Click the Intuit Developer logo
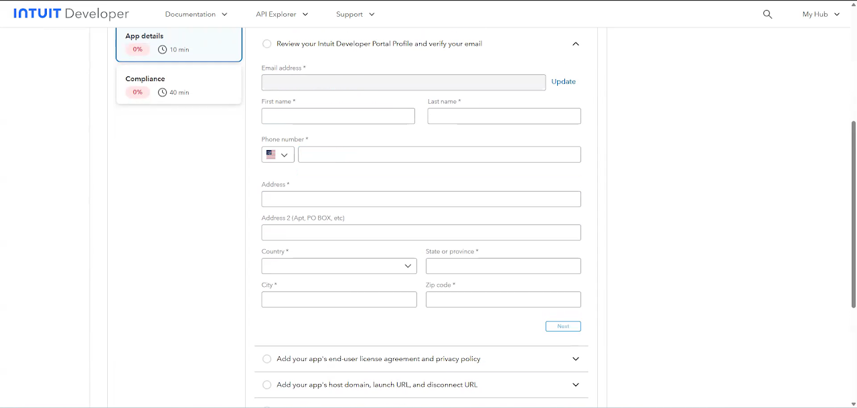 71,14
